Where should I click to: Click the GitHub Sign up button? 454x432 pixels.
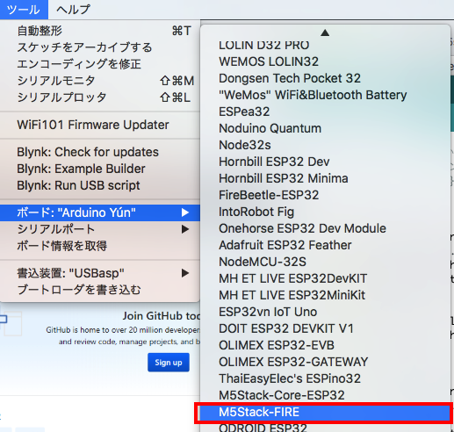tap(169, 363)
